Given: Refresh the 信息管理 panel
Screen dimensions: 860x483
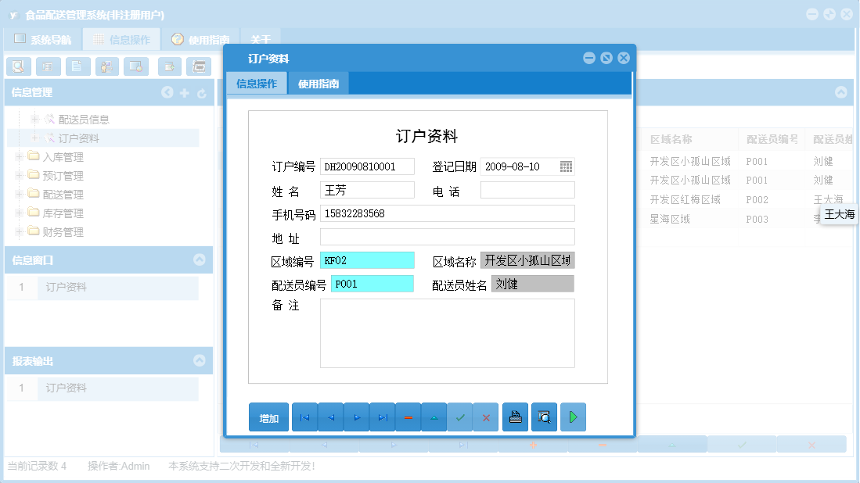Looking at the screenshot, I should point(202,92).
